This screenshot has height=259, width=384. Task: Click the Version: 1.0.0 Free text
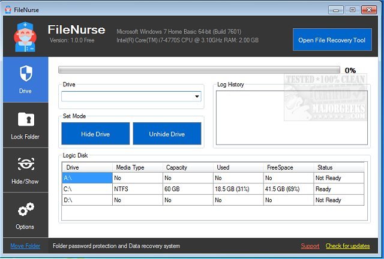[x=72, y=40]
